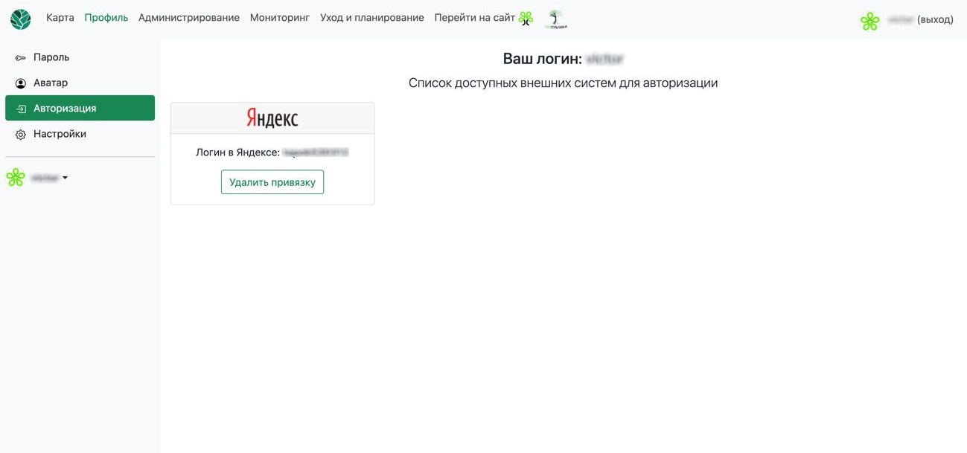
Task: Click the sidebar user flower avatar
Action: point(16,178)
